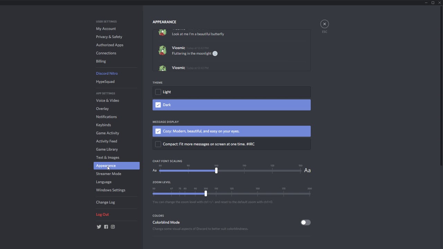Minimize the Discord window

point(426,3)
